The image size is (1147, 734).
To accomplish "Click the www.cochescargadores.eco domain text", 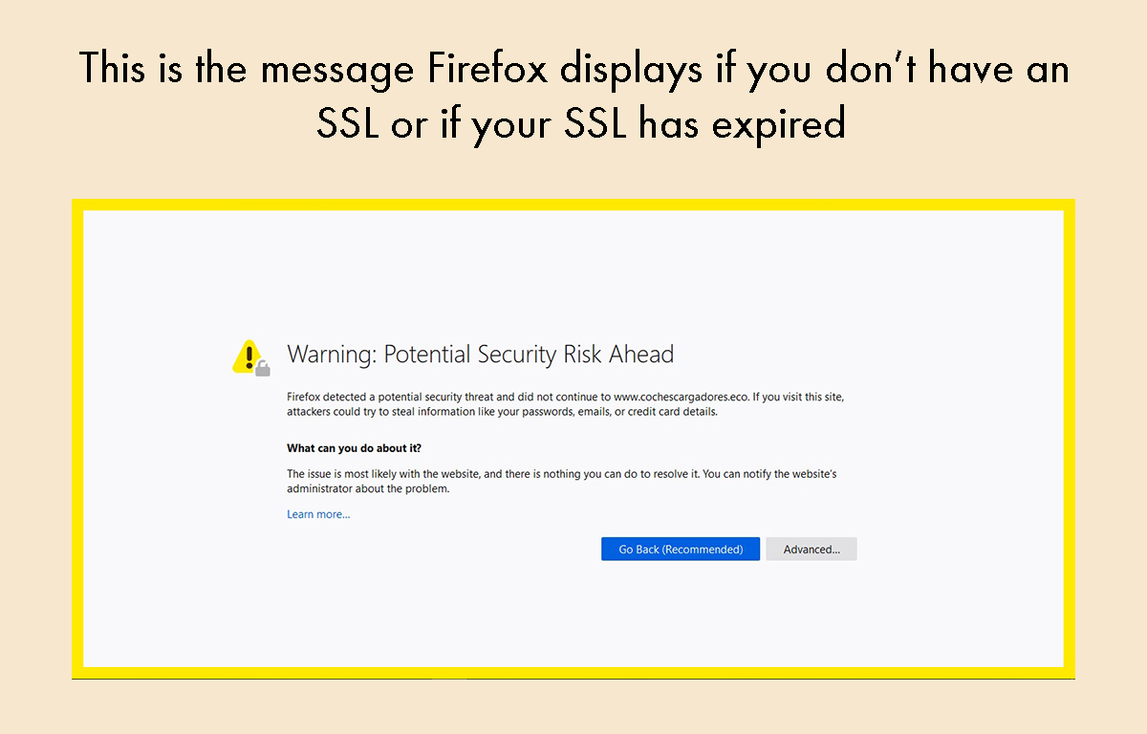I will point(681,396).
